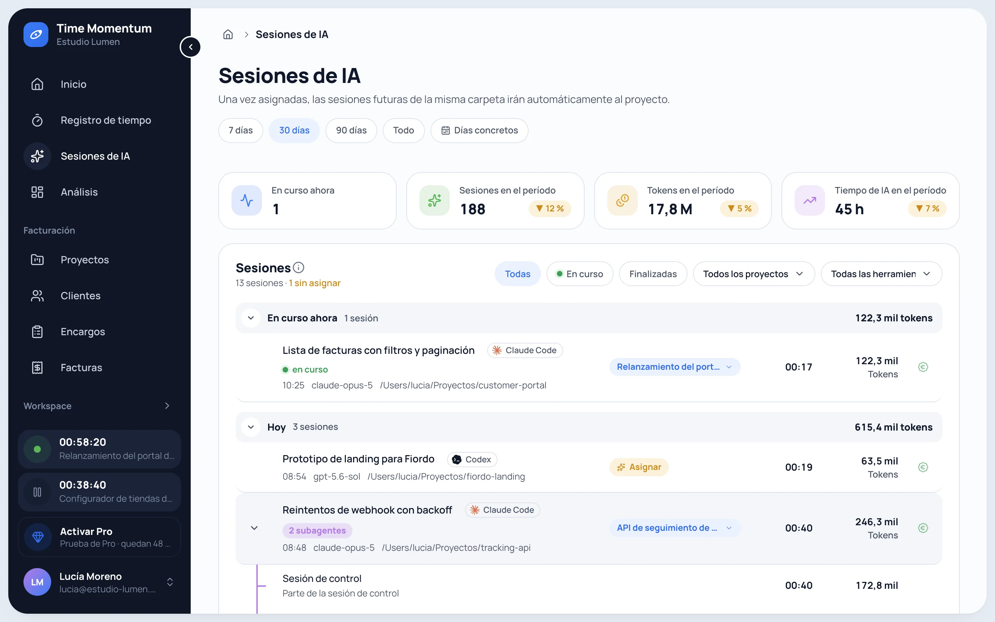
Task: Go to Análisis in the sidebar
Action: click(x=99, y=192)
